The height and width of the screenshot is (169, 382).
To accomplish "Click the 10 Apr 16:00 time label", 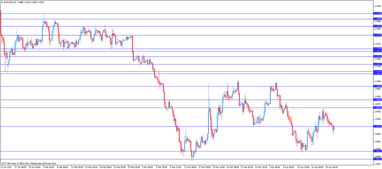I will (303, 167).
